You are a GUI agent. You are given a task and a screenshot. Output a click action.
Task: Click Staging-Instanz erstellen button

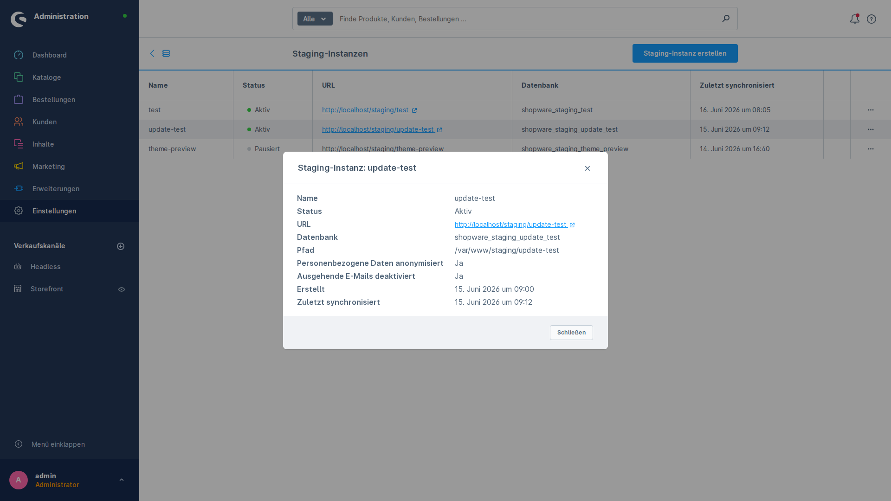tap(685, 53)
